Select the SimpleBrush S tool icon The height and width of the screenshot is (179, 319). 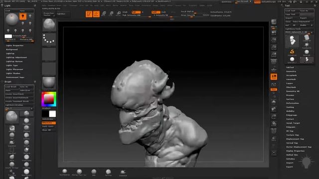[x=292, y=52]
